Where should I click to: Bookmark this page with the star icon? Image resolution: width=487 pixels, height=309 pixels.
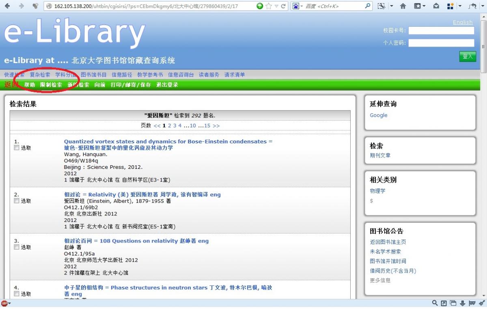[x=268, y=6]
